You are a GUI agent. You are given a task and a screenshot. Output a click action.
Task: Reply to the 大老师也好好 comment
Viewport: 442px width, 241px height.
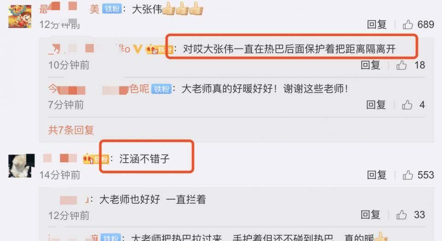(370, 215)
